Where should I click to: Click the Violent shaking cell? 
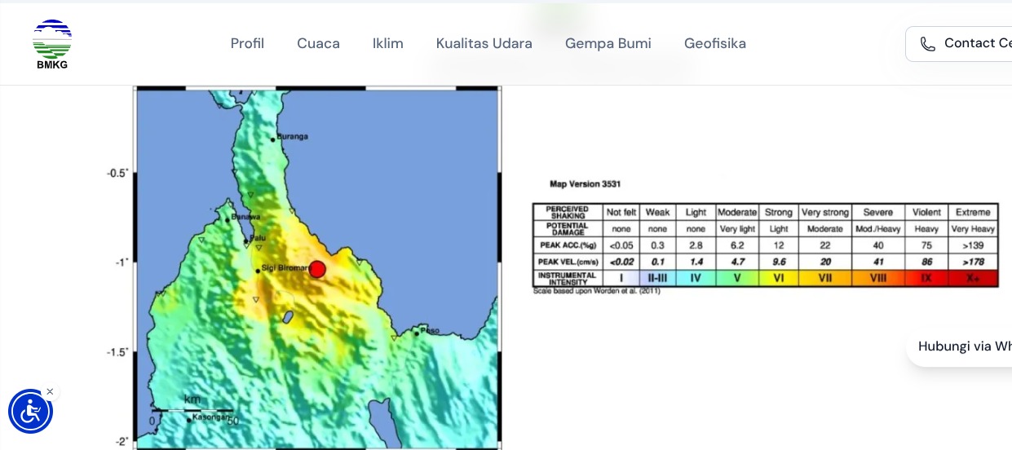926,212
